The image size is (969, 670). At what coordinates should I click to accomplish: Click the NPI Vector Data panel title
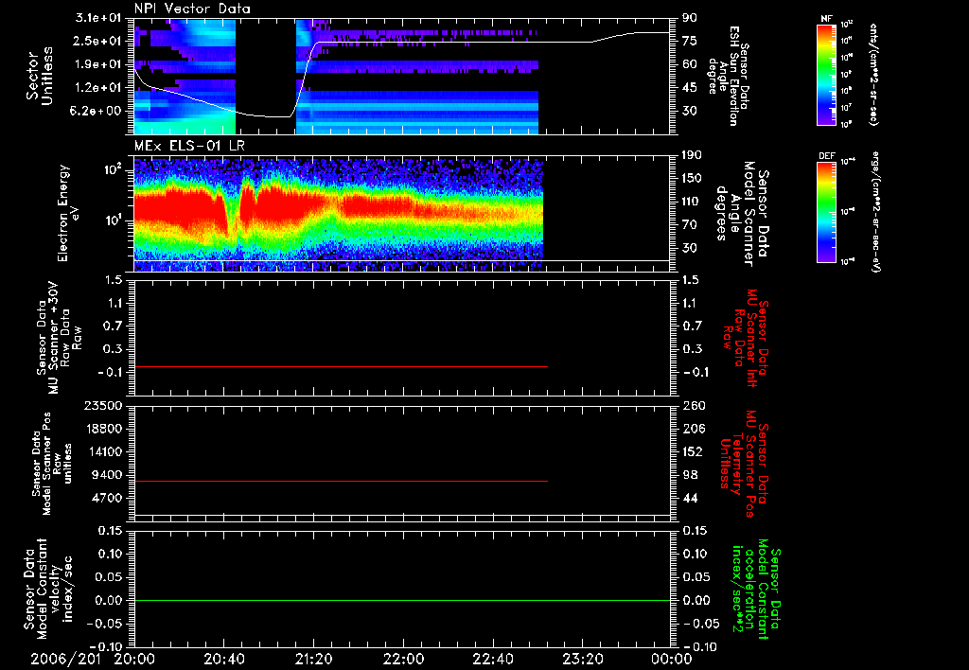[x=192, y=9]
